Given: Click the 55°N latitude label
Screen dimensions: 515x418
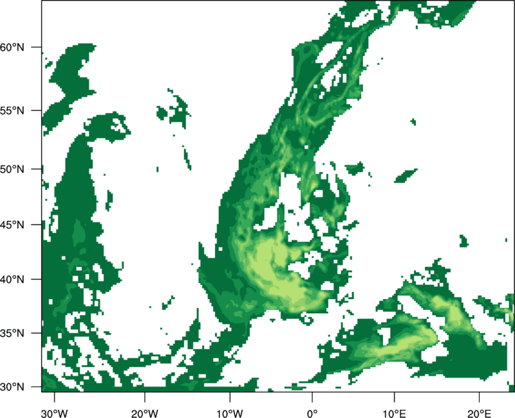Looking at the screenshot, I should 12,111.
